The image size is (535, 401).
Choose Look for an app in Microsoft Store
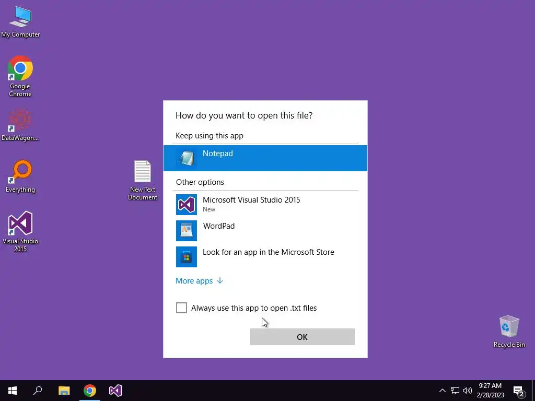click(265, 257)
